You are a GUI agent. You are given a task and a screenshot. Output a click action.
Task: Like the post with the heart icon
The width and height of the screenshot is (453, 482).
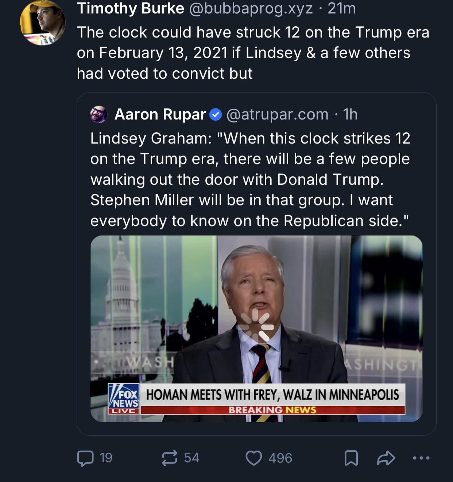coord(254,458)
